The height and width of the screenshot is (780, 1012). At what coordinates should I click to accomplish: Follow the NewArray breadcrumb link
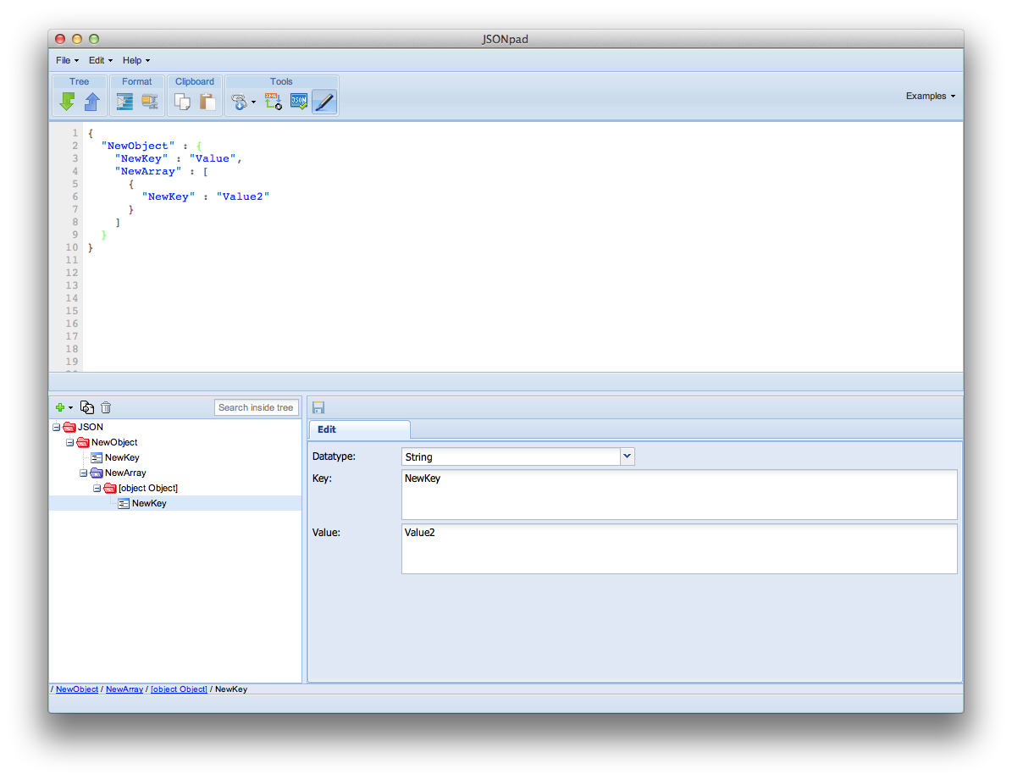pos(124,689)
